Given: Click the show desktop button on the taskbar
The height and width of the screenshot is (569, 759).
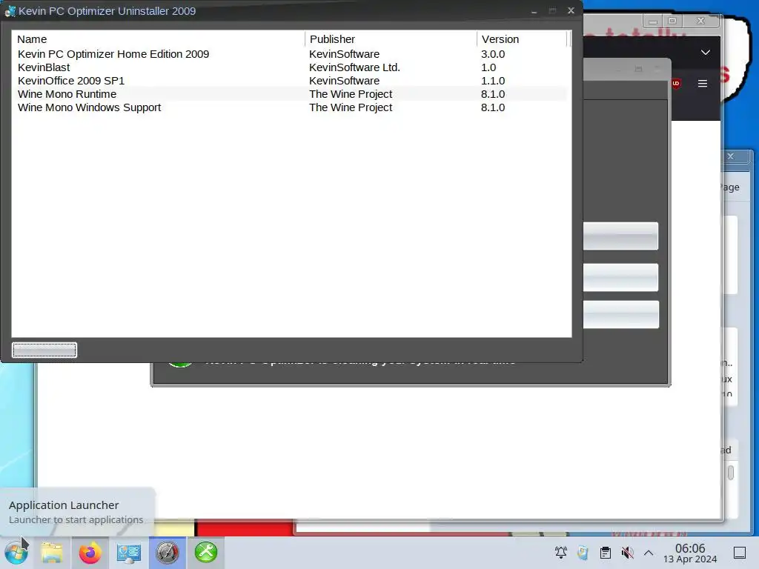Looking at the screenshot, I should 740,553.
